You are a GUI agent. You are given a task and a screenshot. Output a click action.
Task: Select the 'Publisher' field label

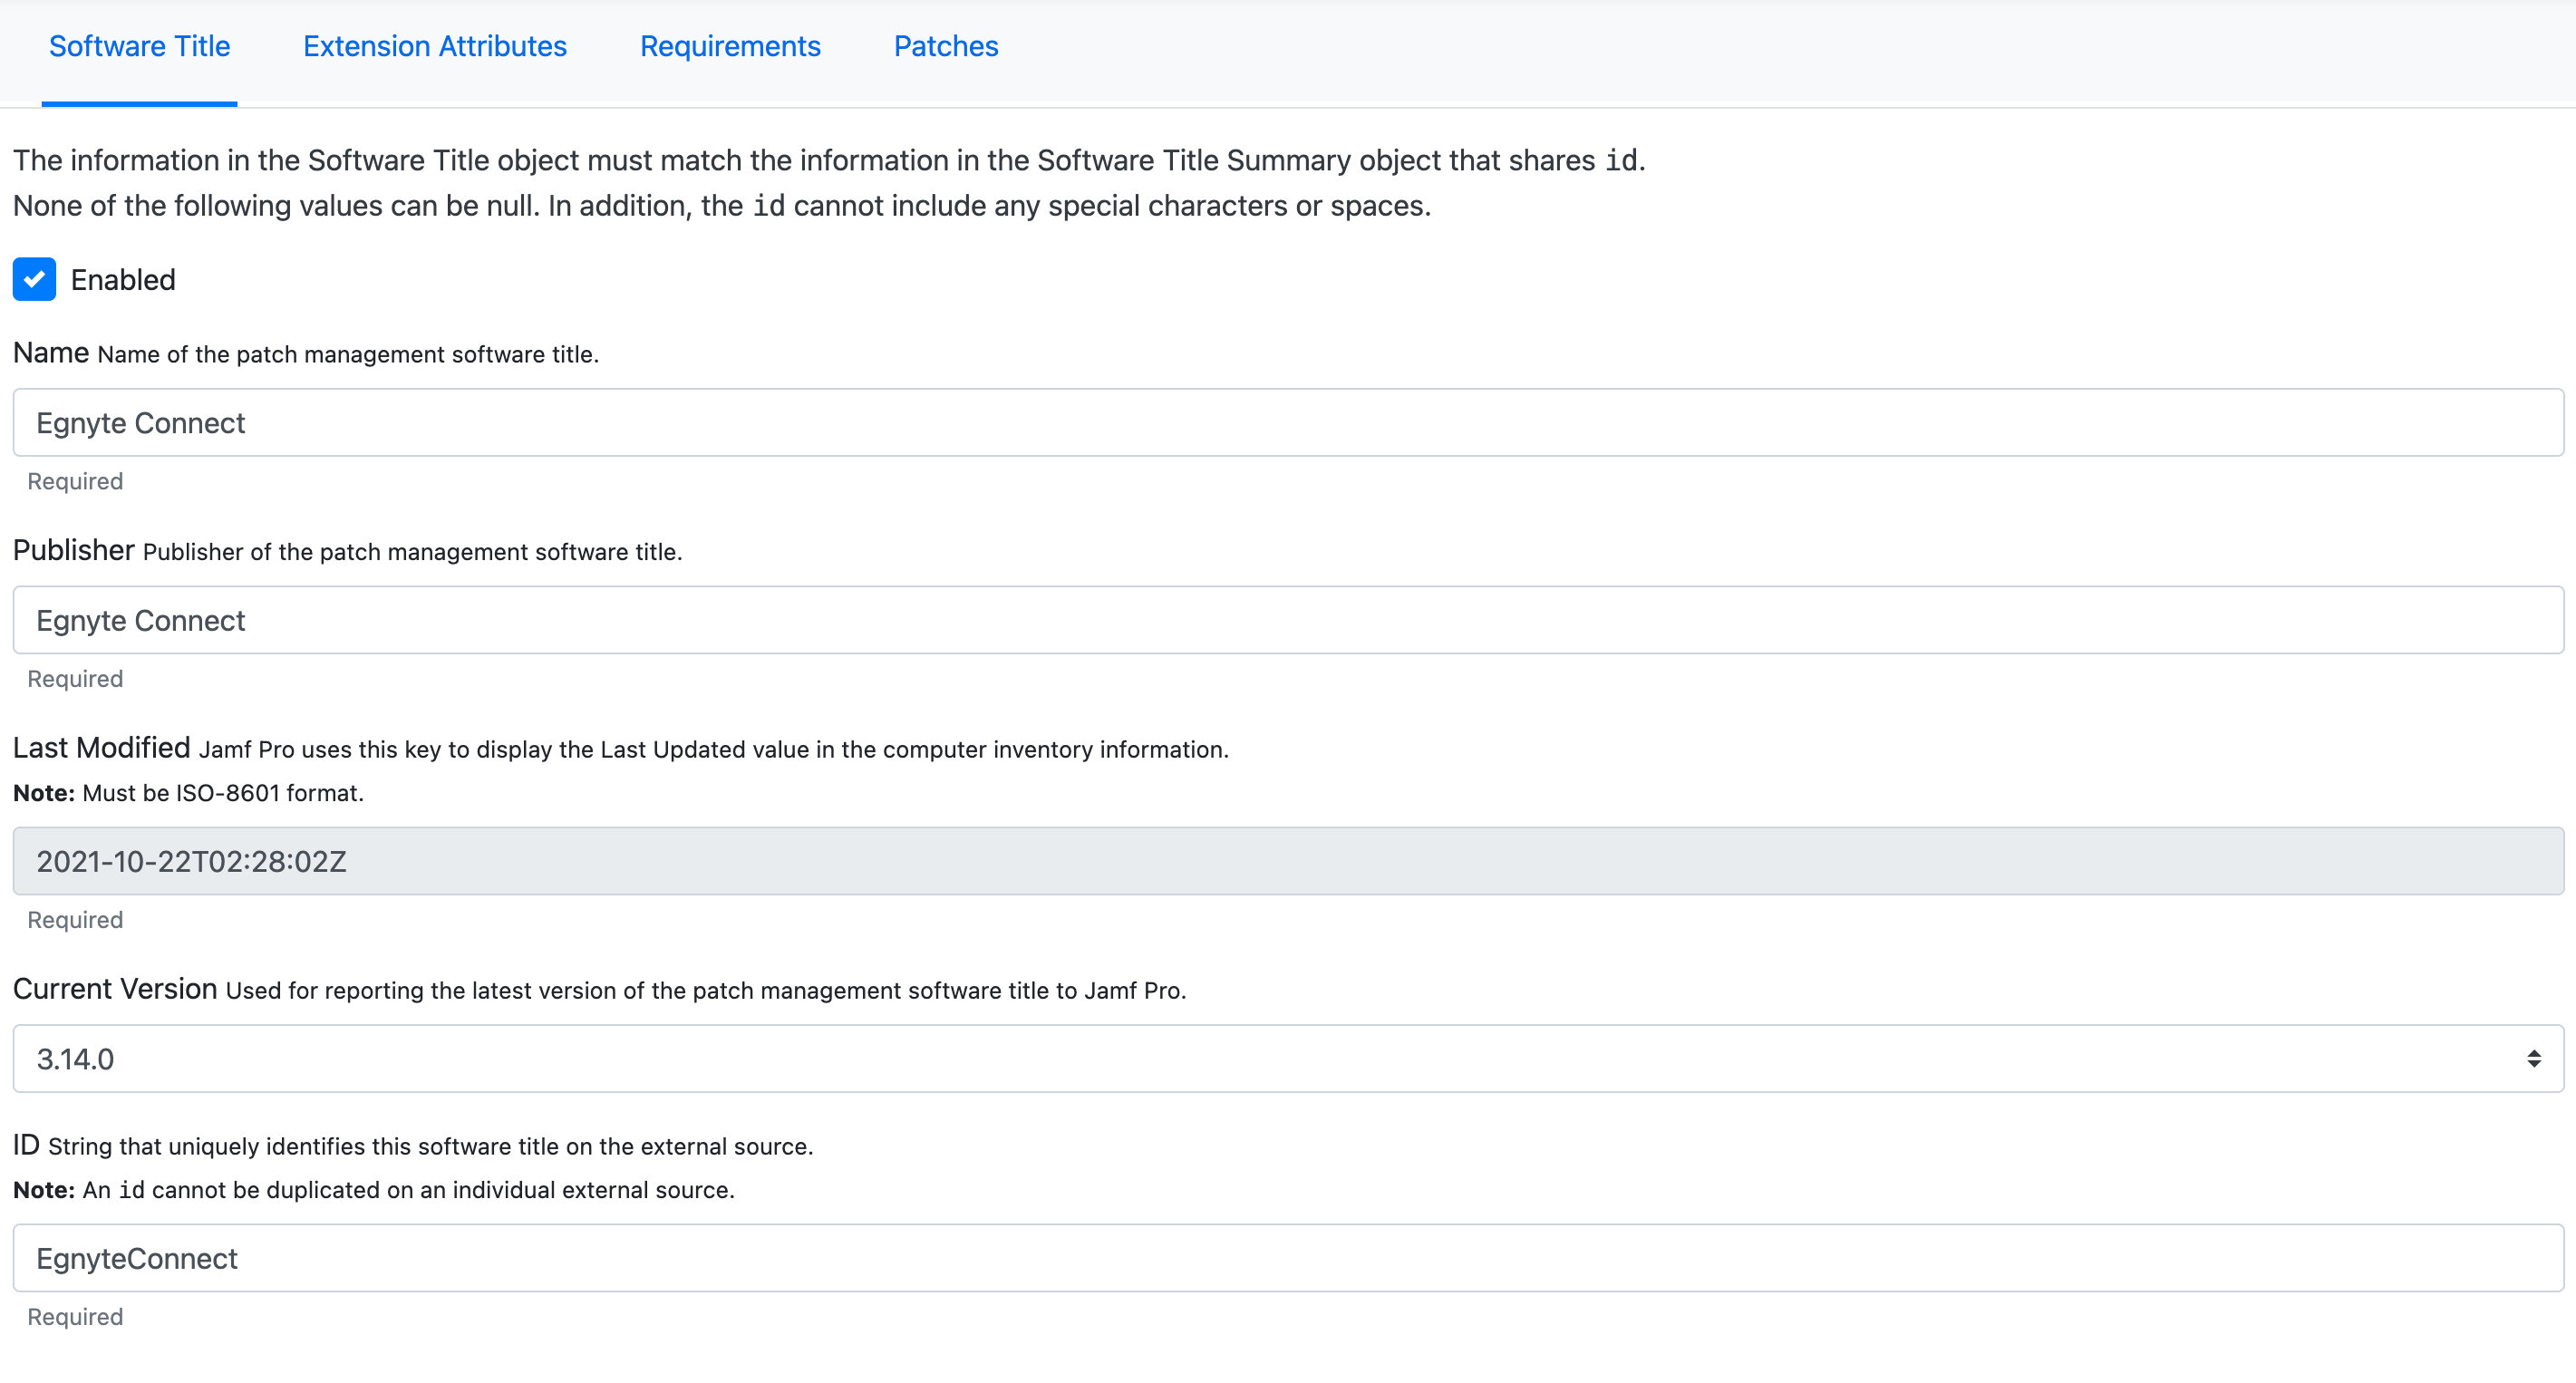tap(74, 550)
